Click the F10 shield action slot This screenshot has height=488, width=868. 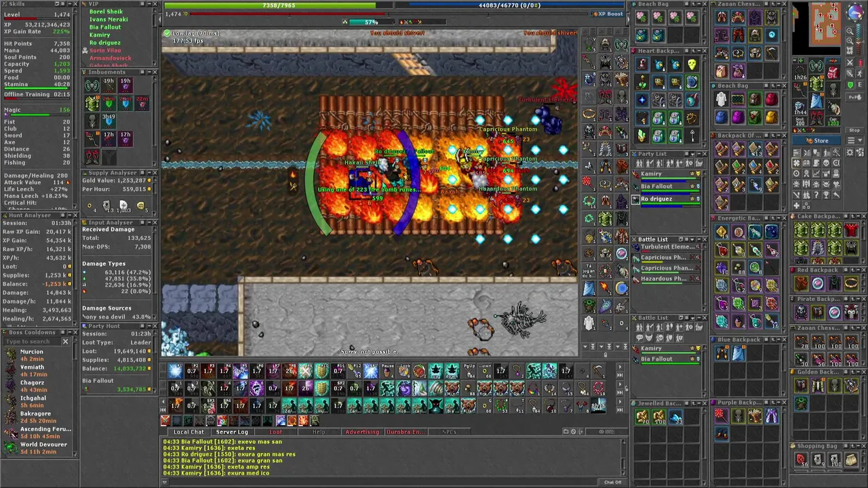pos(321,371)
